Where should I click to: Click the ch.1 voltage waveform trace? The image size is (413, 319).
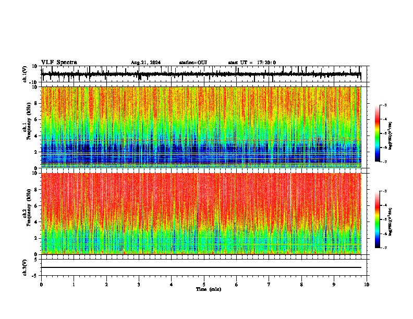[x=201, y=74]
